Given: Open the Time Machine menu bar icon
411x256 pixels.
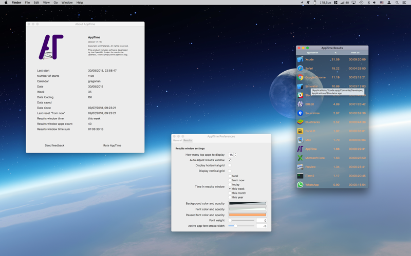Looking at the screenshot, I should (361, 3).
